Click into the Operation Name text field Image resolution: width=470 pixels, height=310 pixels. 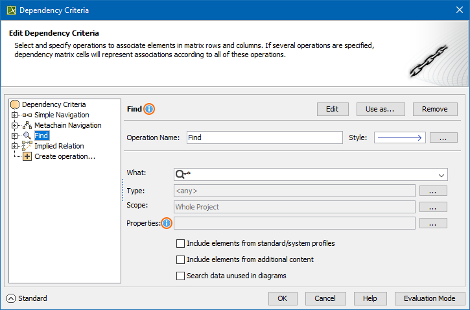[264, 137]
